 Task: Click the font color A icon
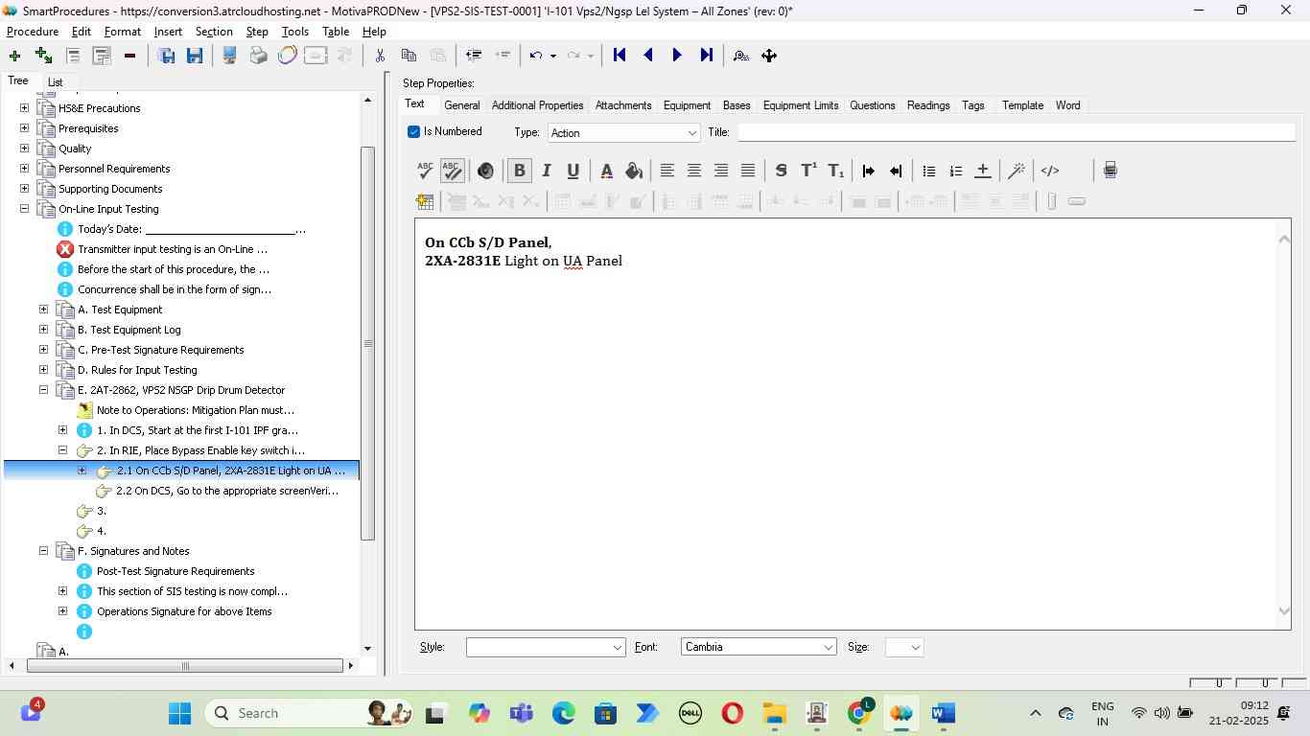tap(606, 171)
